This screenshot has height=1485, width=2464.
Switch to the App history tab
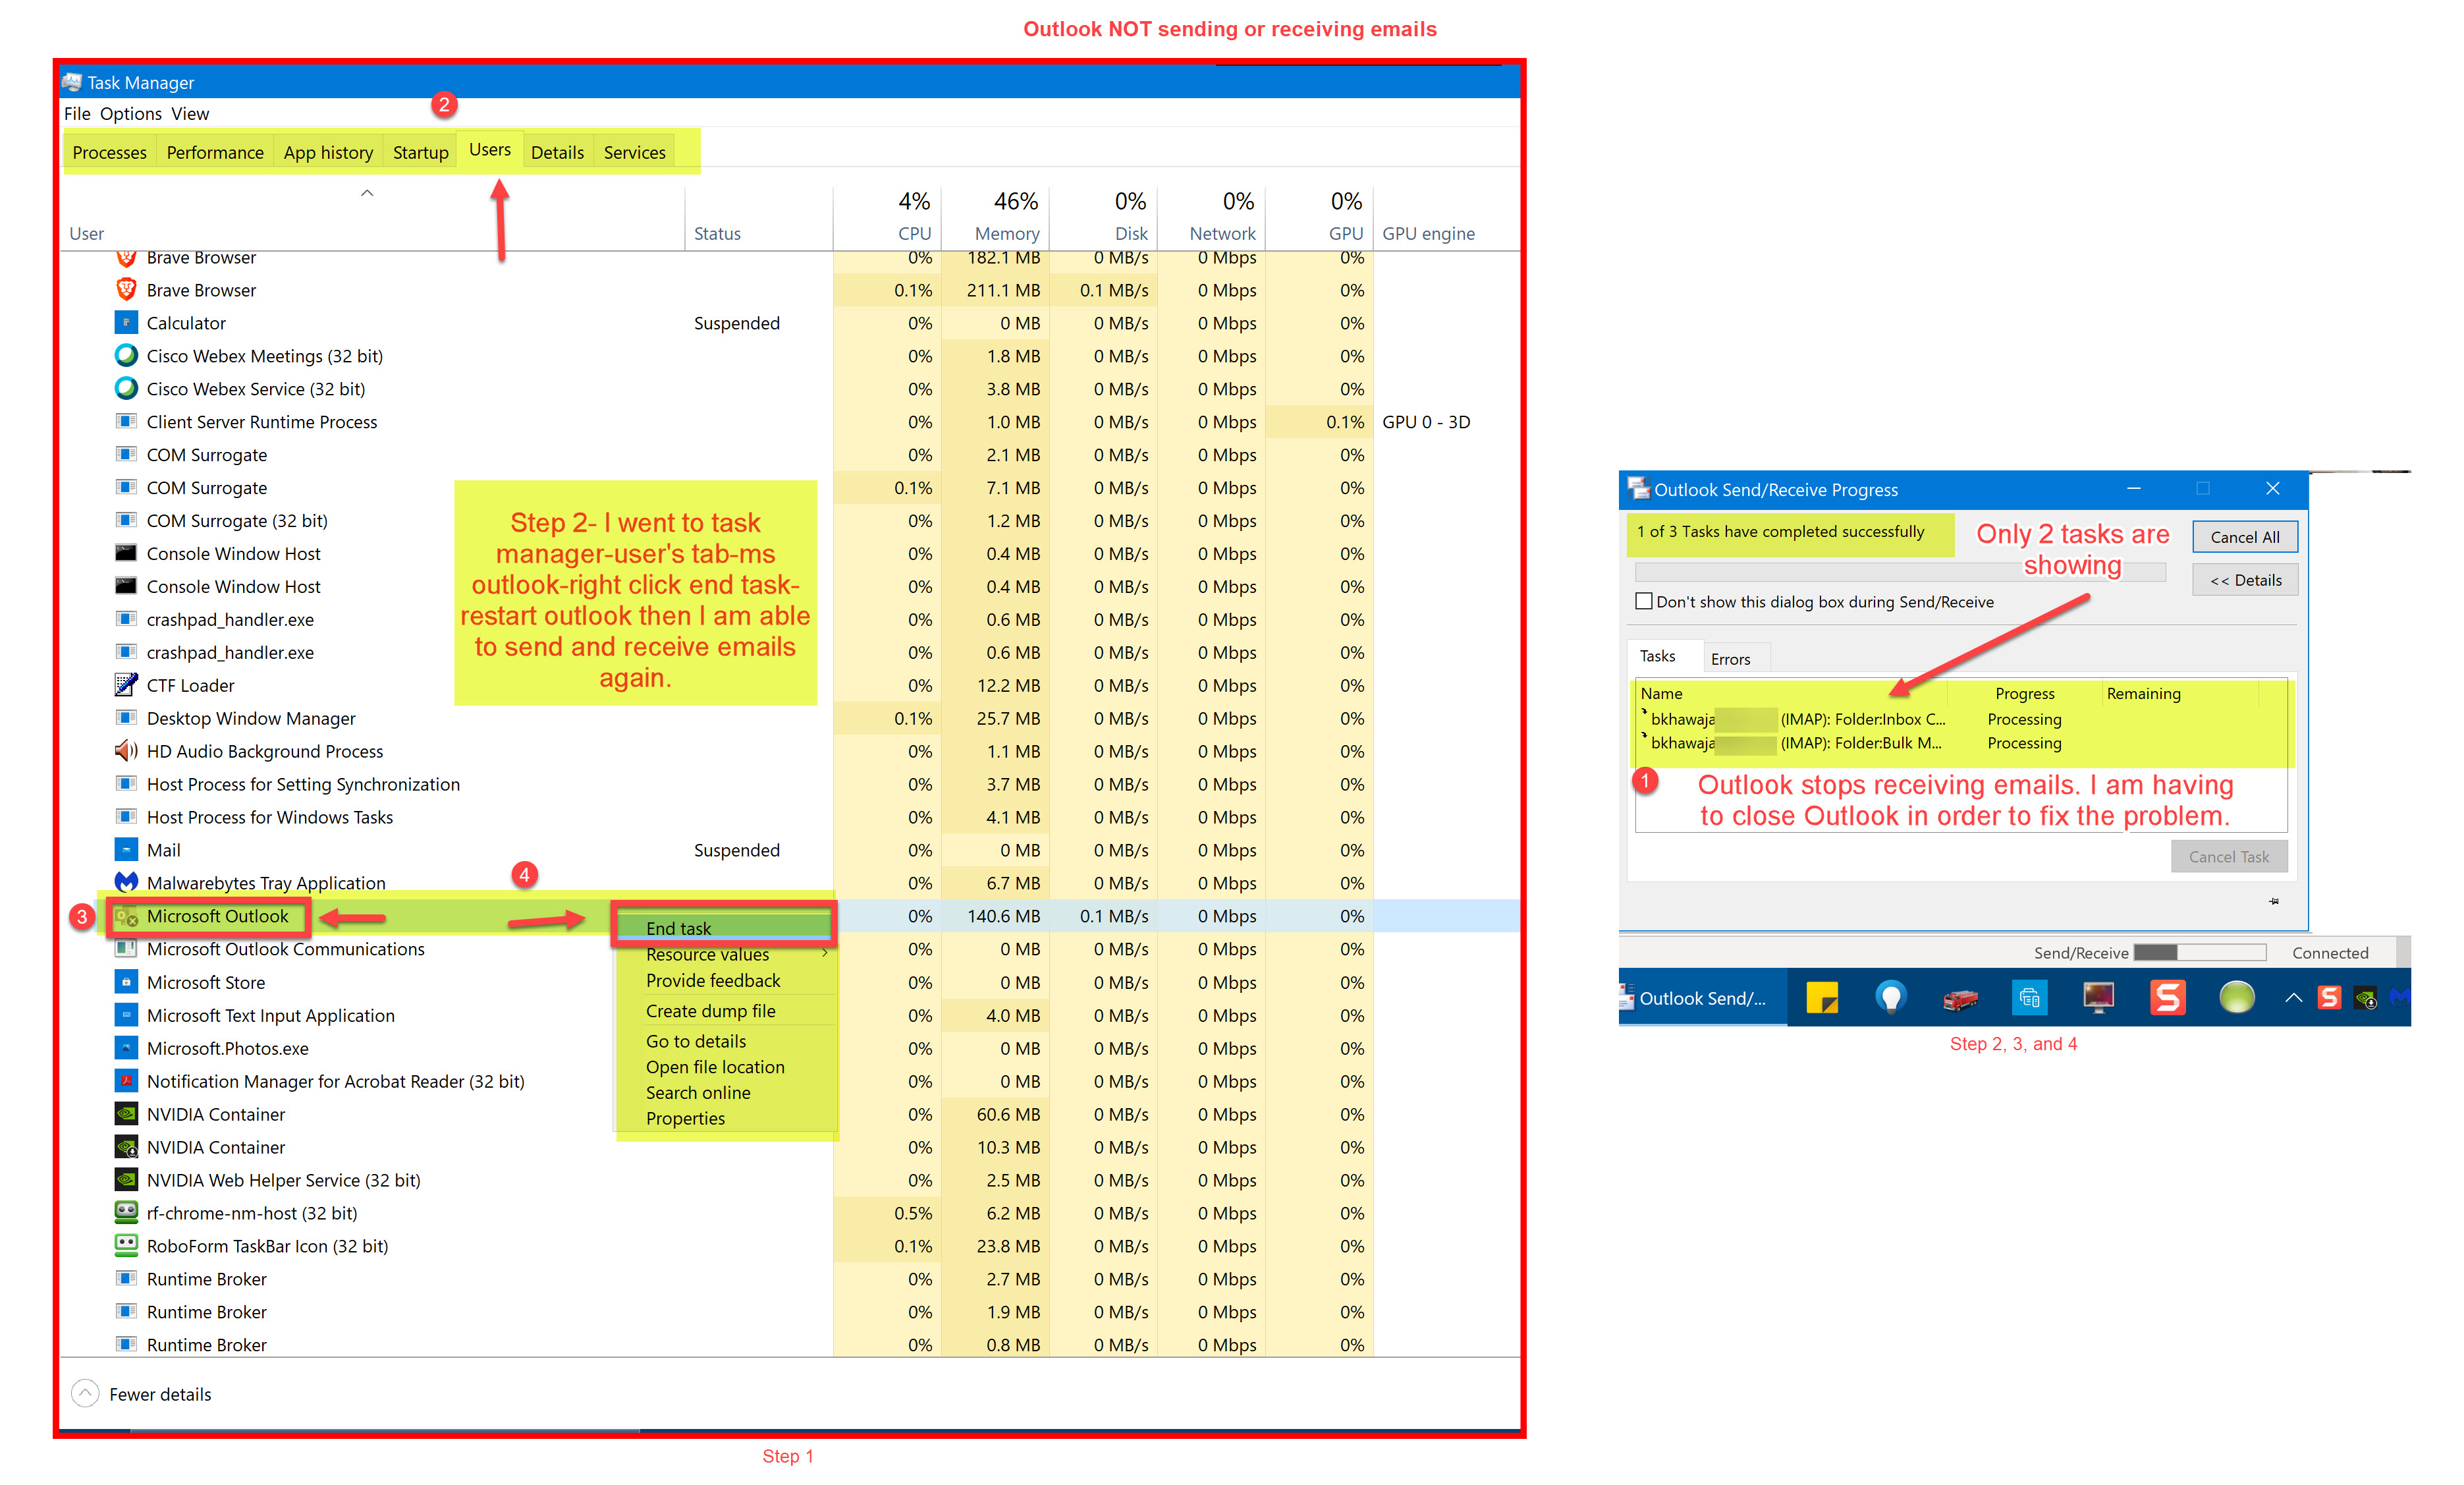pyautogui.click(x=328, y=152)
